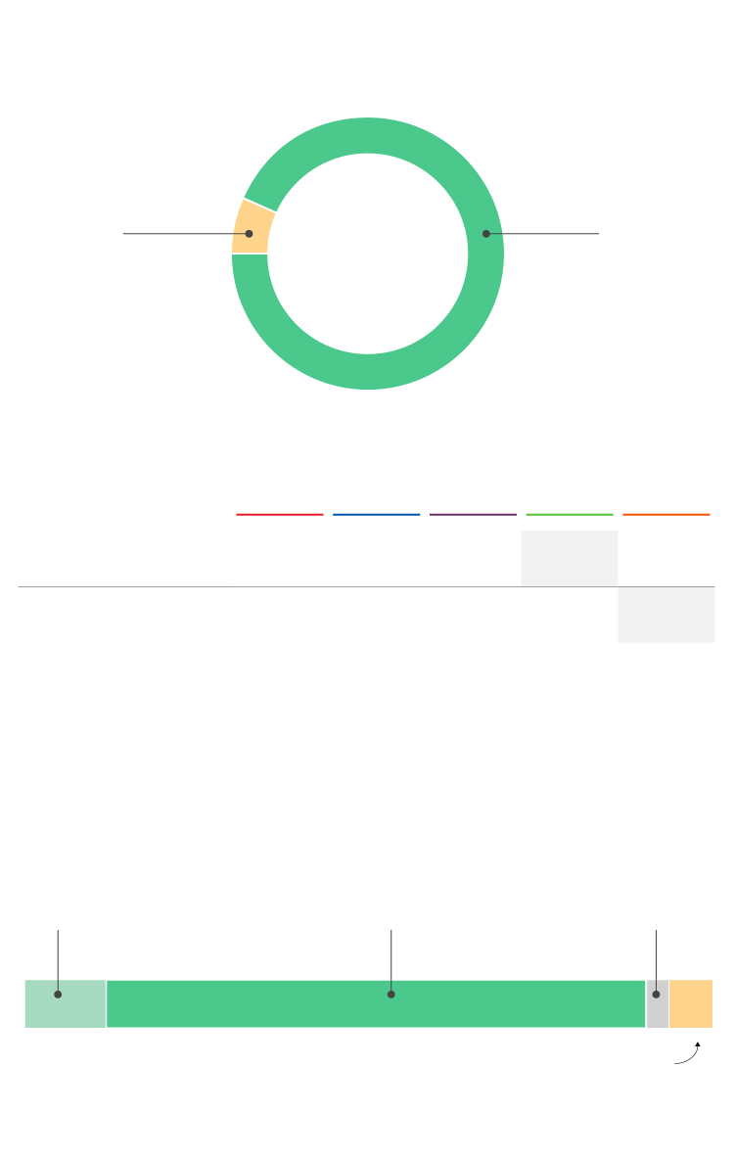Image resolution: width=734 pixels, height=1159 pixels.
Task: Click the gray cell beneath the horizontal divider
Action: pyautogui.click(x=666, y=615)
